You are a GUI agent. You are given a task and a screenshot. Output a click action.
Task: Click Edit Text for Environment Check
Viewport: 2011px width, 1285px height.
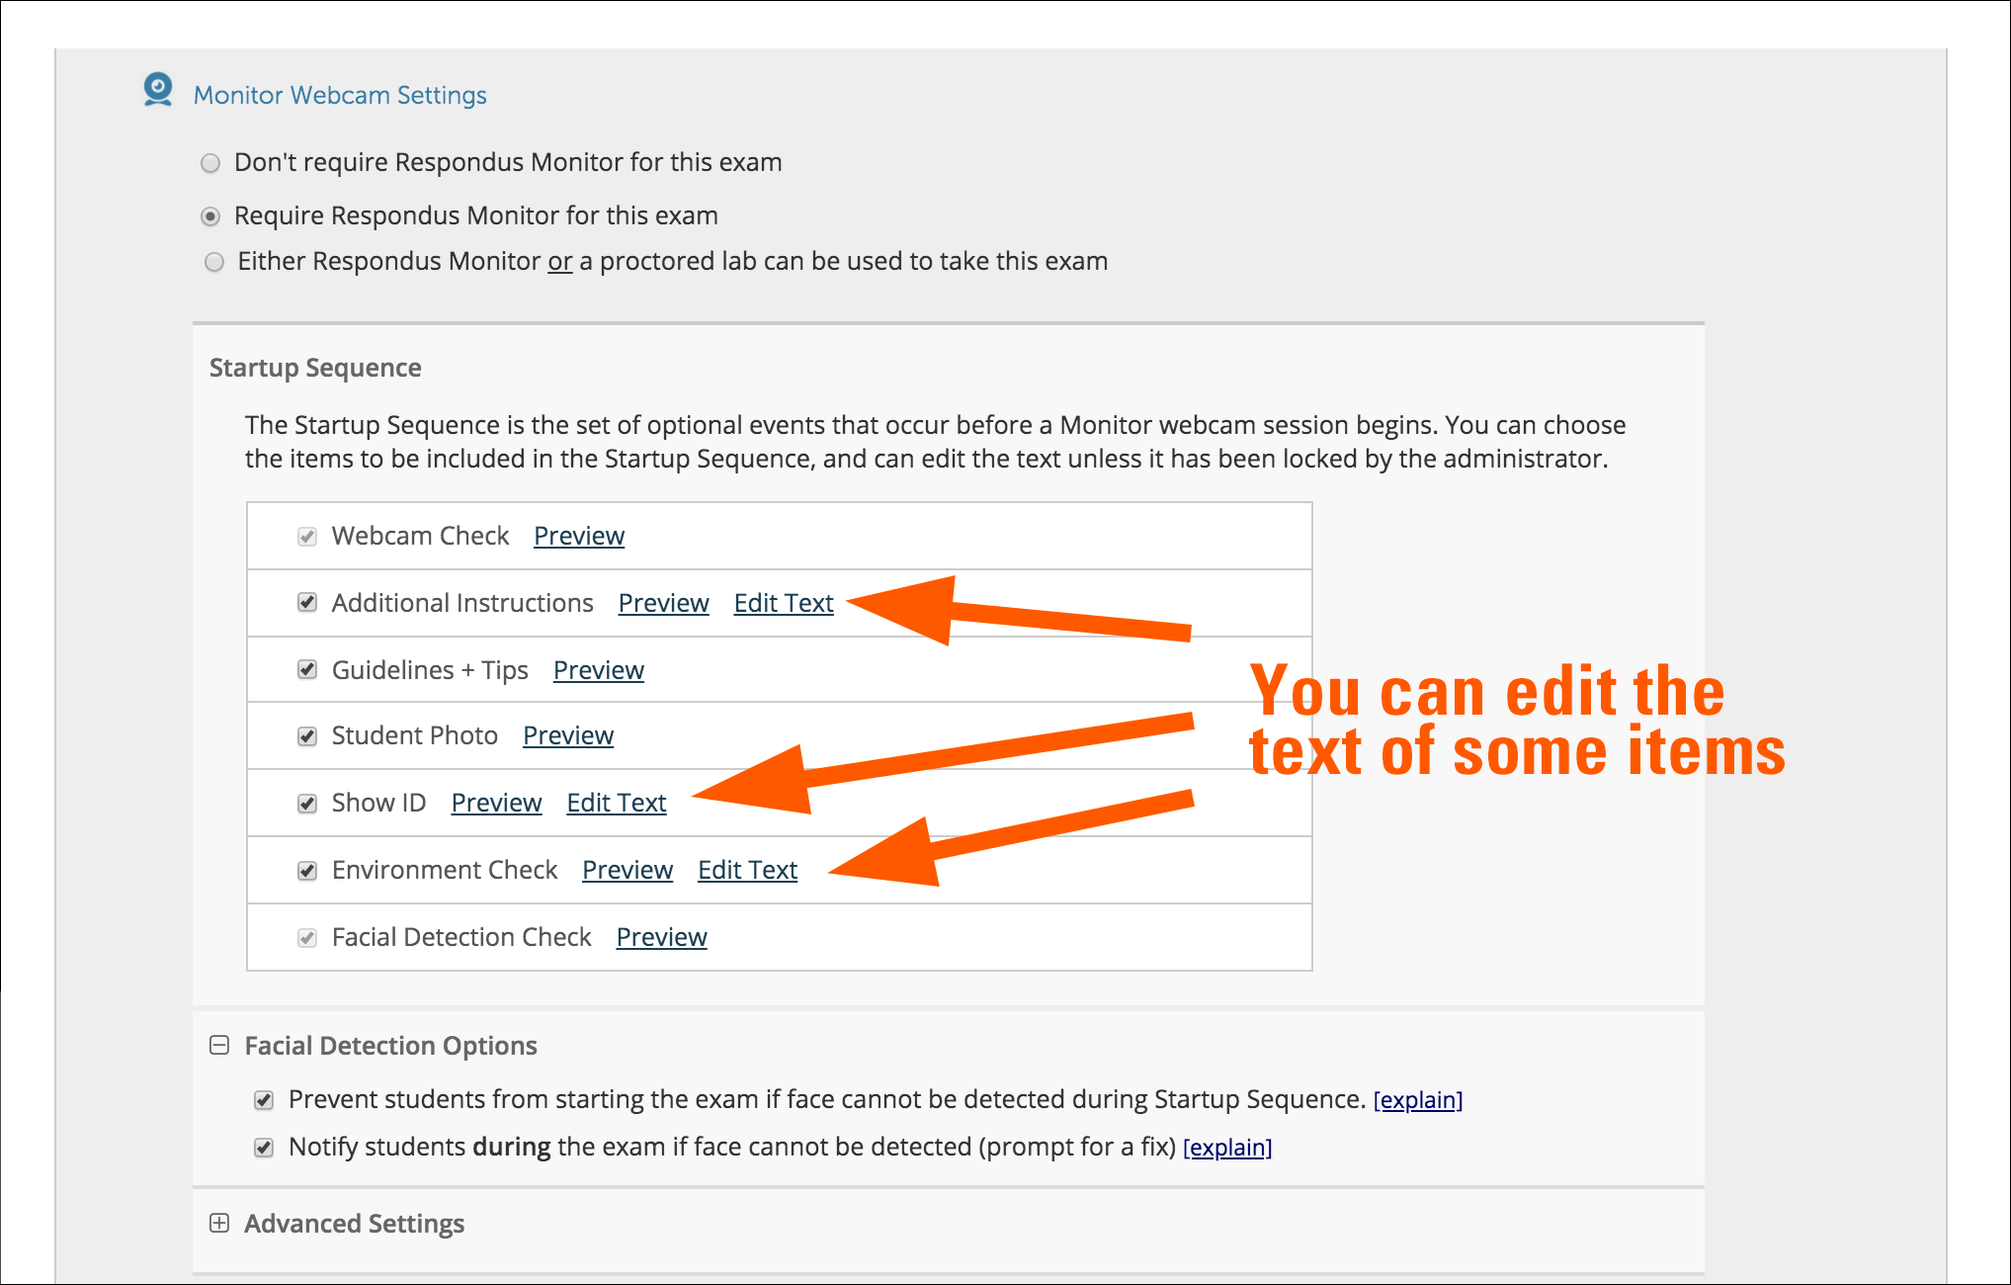747,870
